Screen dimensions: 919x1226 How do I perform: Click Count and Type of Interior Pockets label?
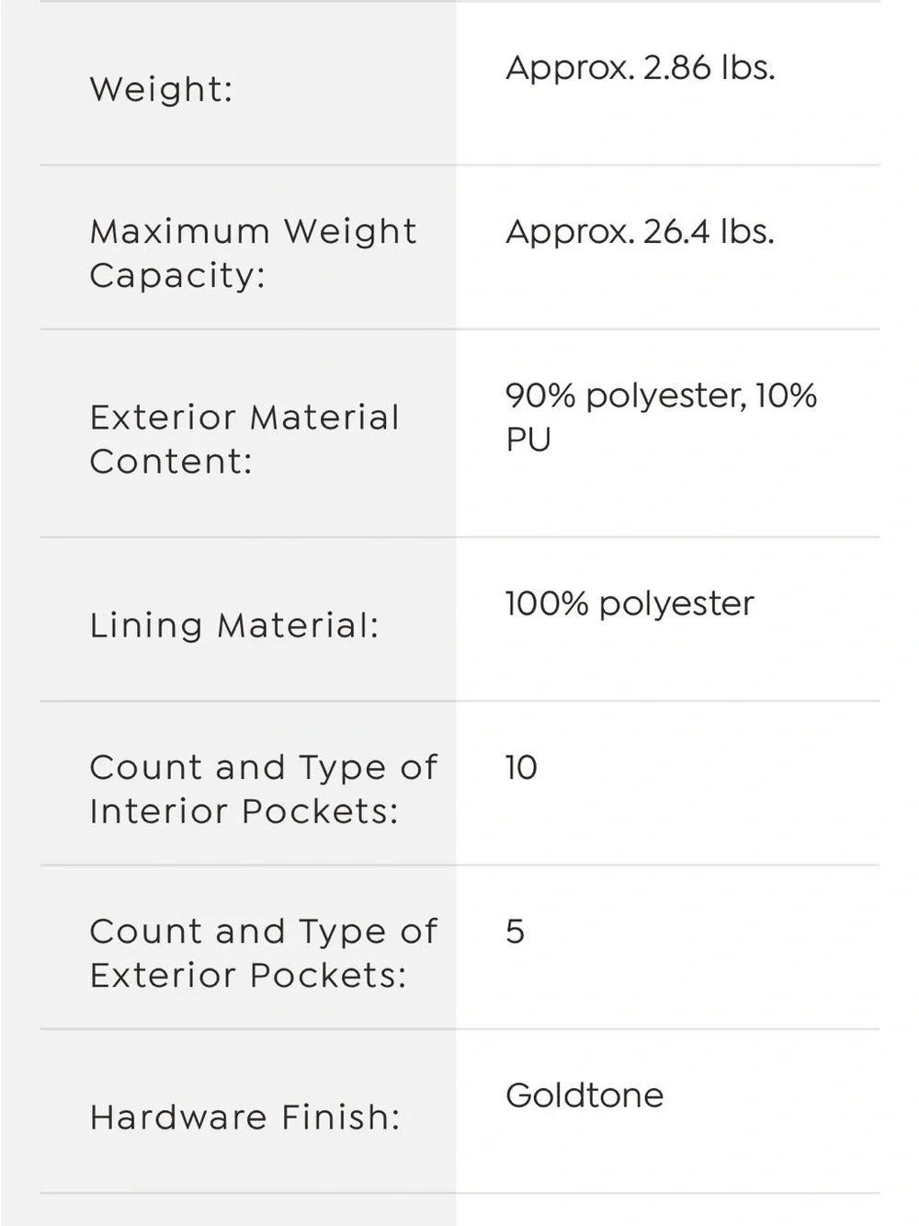(264, 789)
